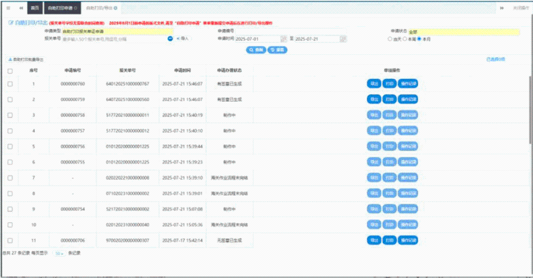Click the 申请编号 input field
Image resolution: width=533 pixels, height=278 pixels.
tap(291, 31)
